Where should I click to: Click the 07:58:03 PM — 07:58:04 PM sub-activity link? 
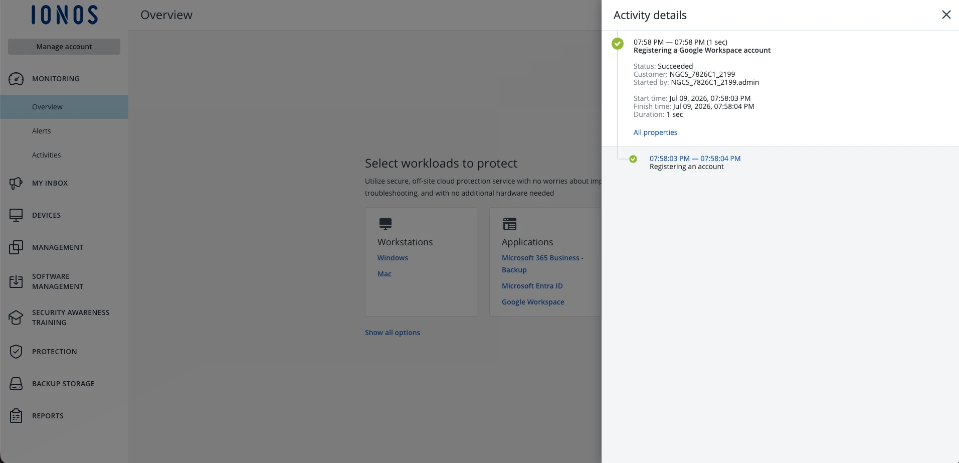tap(695, 159)
